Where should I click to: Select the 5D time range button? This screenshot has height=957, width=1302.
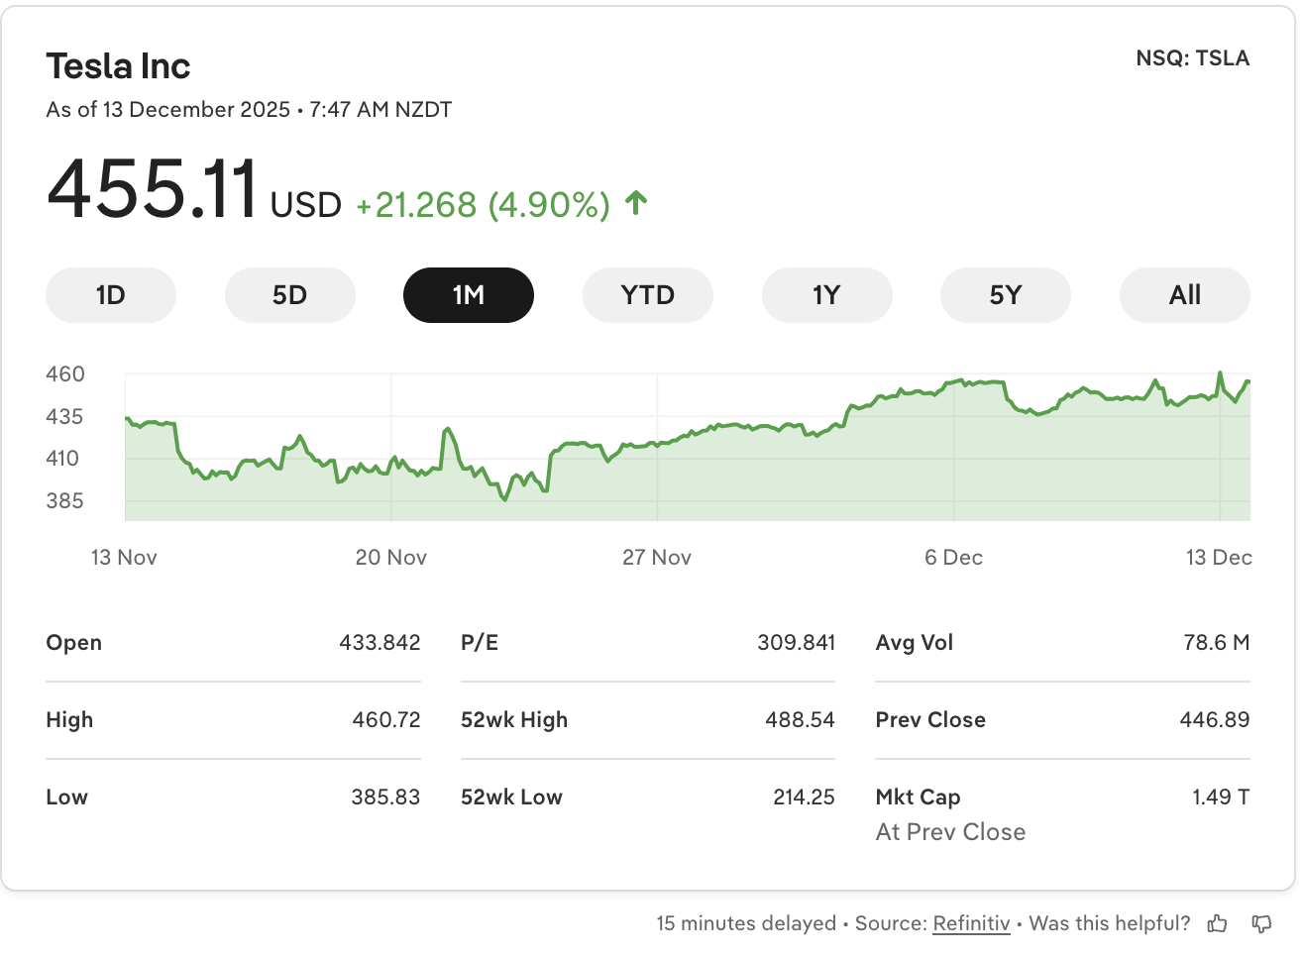click(290, 294)
